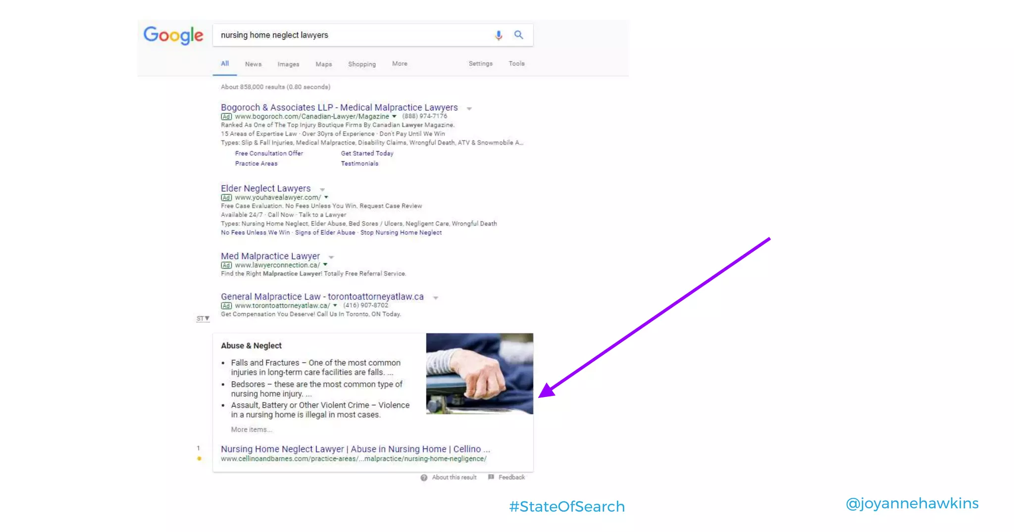The image size is (1014, 532).
Task: Open Get Started Today sitelink
Action: tap(367, 153)
